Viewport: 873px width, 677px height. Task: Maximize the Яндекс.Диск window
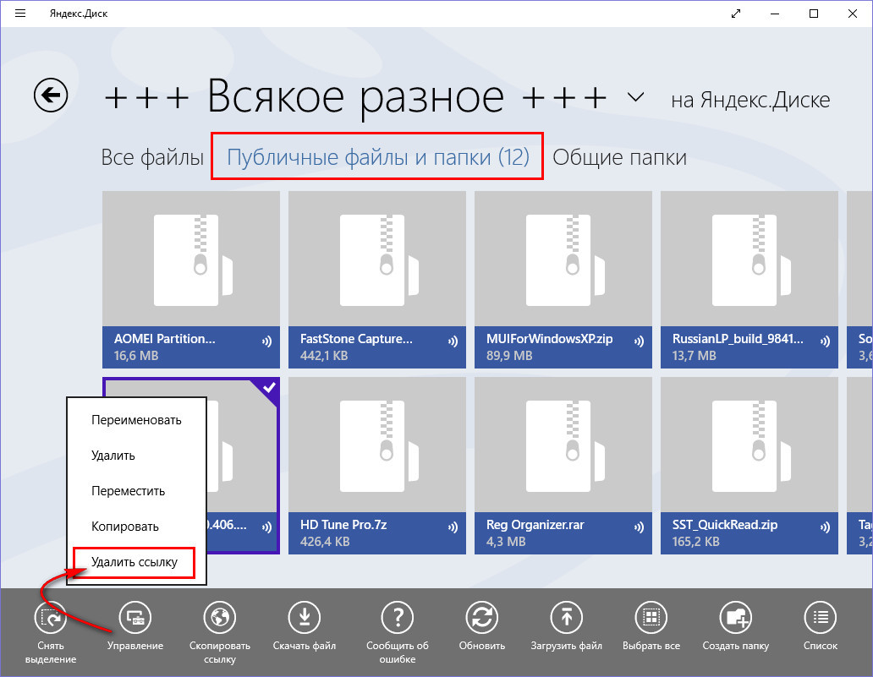(814, 14)
